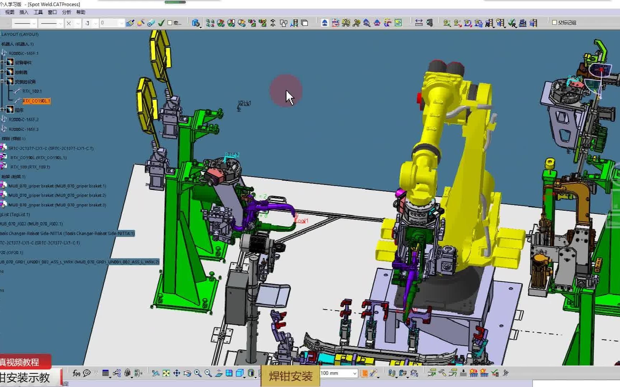
Task: Click the design table grid icon
Action: click(105, 373)
